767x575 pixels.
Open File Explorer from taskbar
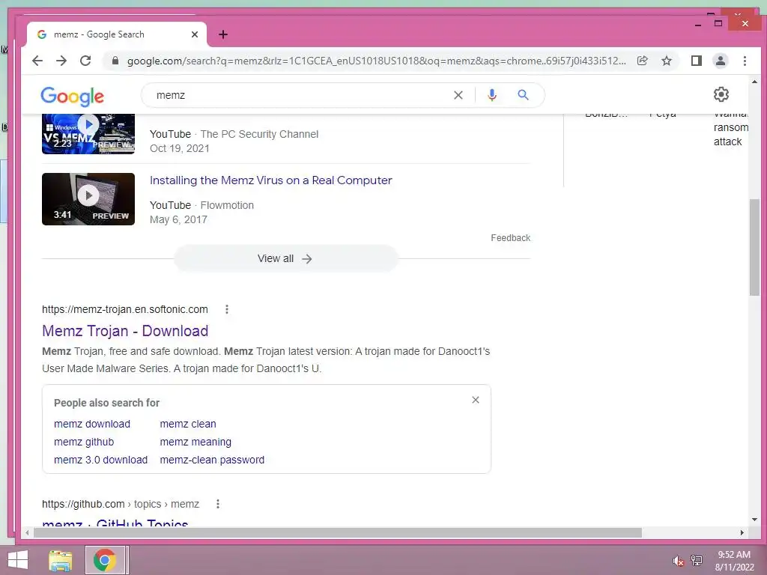coord(61,560)
